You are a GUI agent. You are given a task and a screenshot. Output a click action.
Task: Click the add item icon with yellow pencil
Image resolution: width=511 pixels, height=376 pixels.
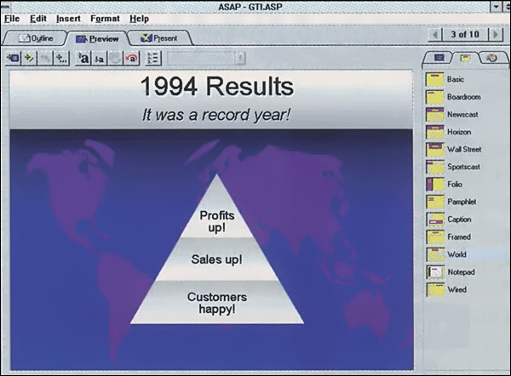29,59
